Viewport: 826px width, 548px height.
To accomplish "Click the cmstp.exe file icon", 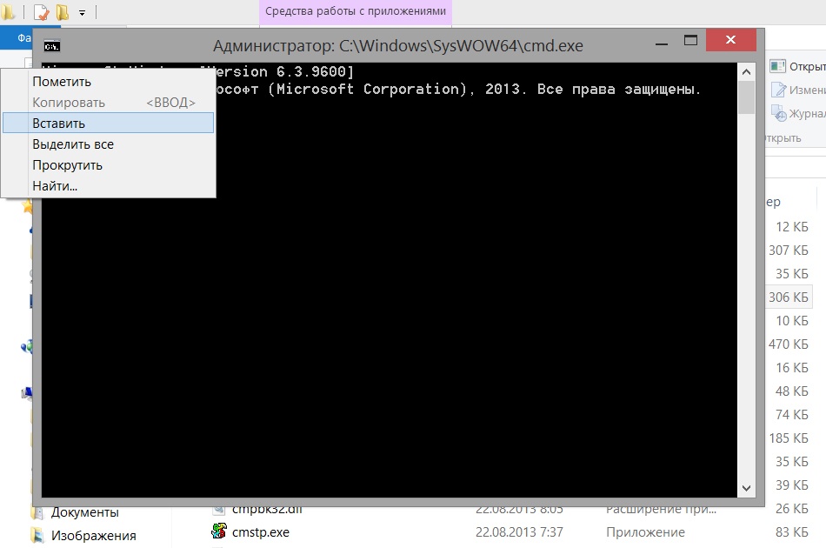I will point(218,531).
